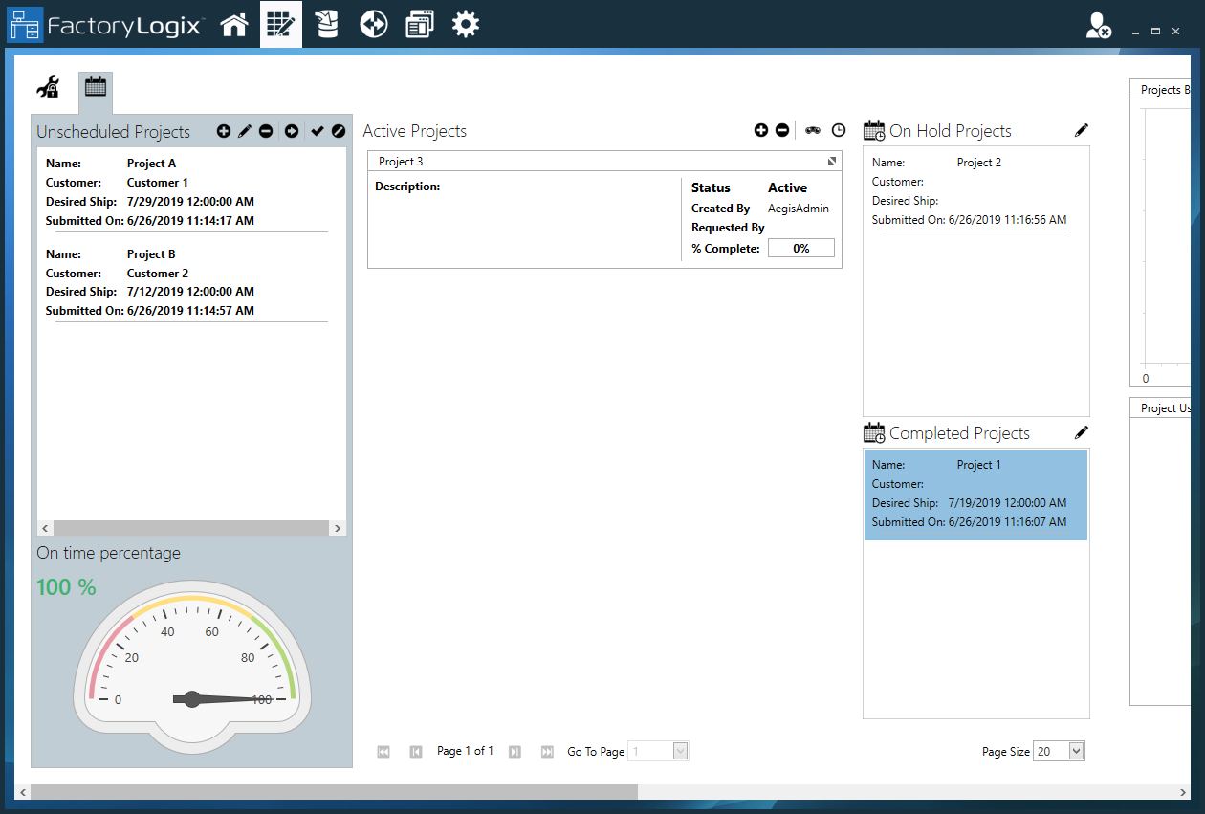Click the clock icon in Active Projects
The image size is (1205, 814).
tap(839, 130)
